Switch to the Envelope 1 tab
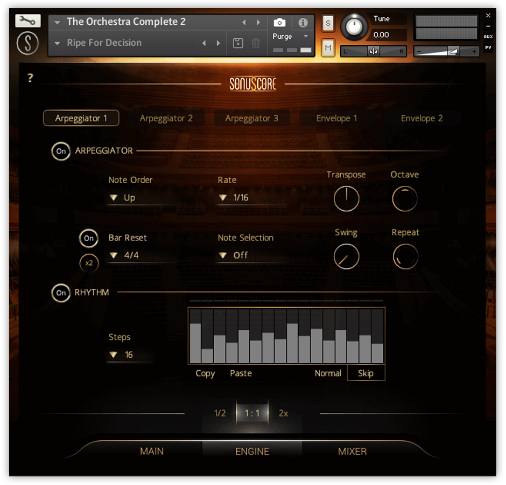This screenshot has width=506, height=485. pos(336,118)
